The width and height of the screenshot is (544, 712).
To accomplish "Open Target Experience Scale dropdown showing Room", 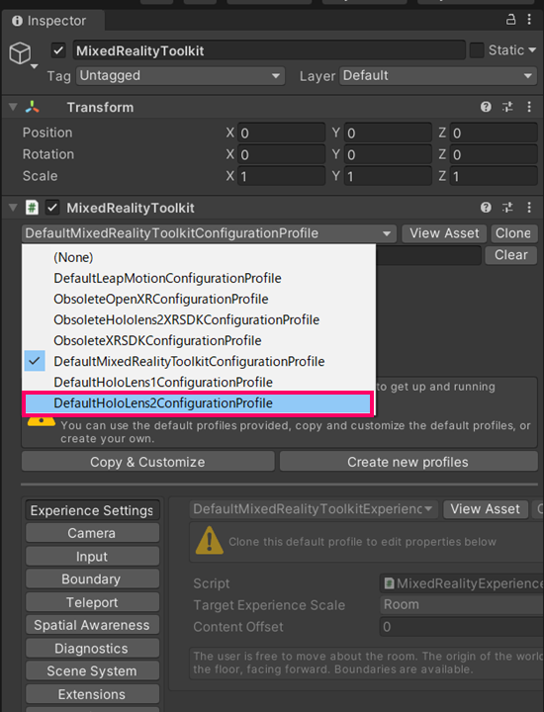I will pyautogui.click(x=461, y=605).
